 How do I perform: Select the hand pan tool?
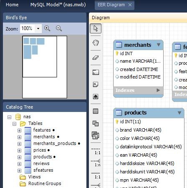[x=96, y=43]
